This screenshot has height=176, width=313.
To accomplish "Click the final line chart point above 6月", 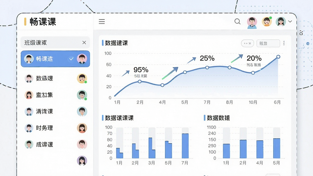I will 278,57.
